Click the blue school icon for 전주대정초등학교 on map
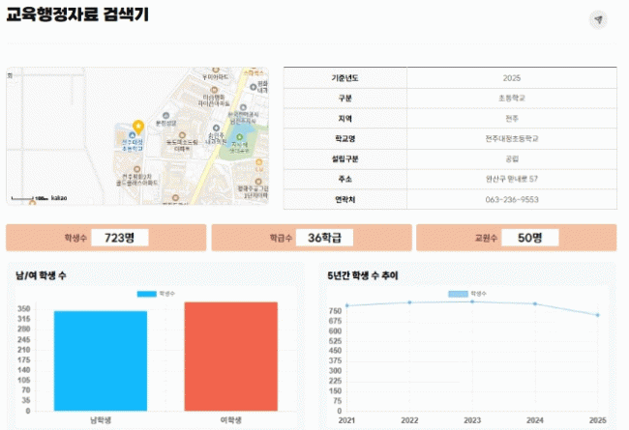Screen dimensions: 629x430 (x=131, y=134)
